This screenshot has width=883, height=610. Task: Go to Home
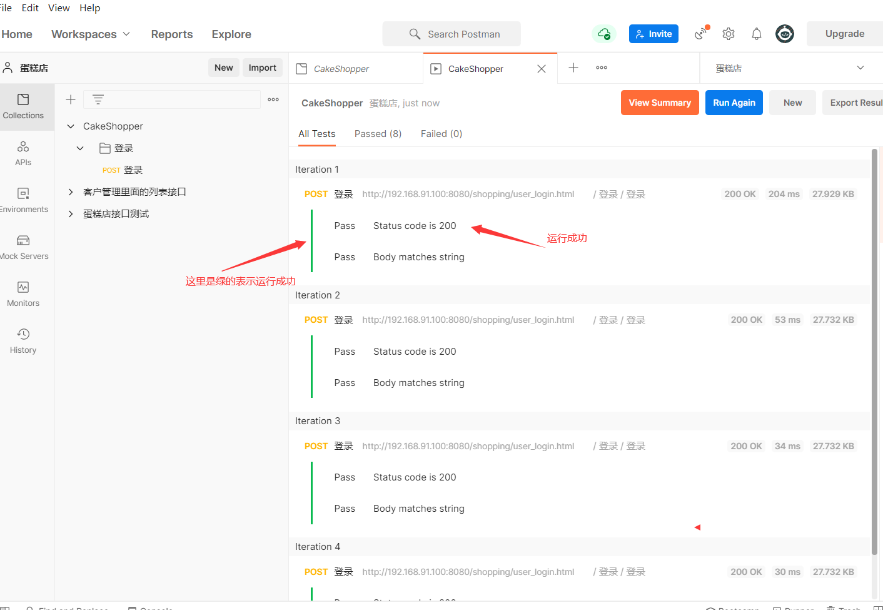pyautogui.click(x=17, y=34)
